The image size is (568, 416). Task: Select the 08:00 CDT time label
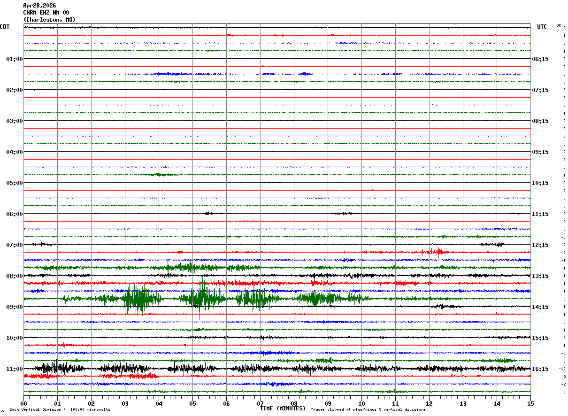(15, 276)
